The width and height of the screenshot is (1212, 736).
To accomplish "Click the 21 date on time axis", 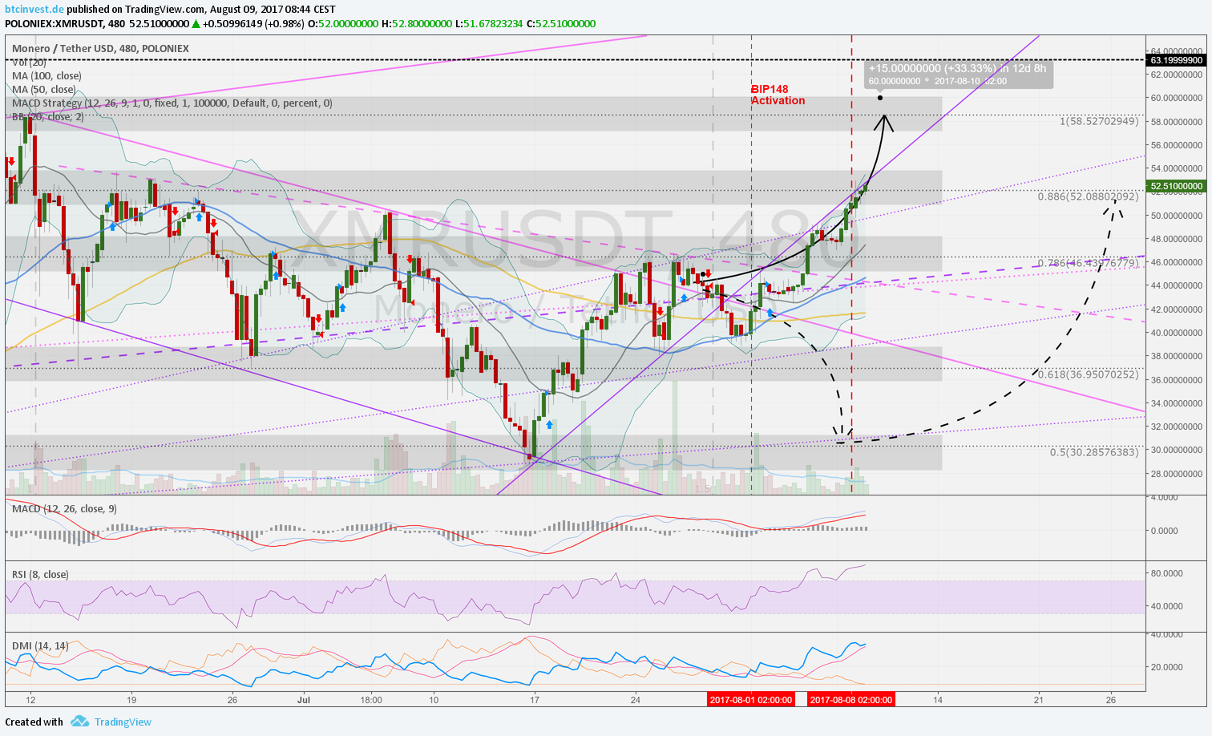I will pos(1040,699).
